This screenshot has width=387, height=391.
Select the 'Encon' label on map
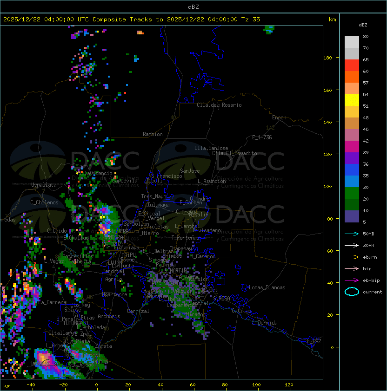point(279,117)
